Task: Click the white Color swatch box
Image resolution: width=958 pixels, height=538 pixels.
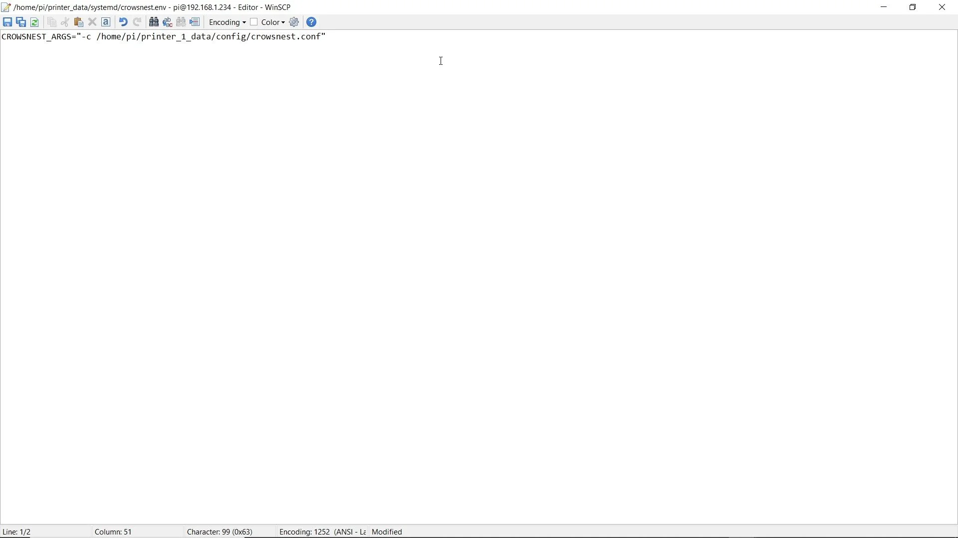Action: pos(254,22)
